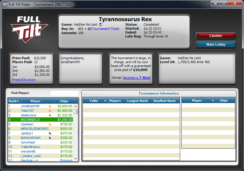Sort the right panel by Player column
This screenshot has width=244, height=171.
(x=199, y=101)
